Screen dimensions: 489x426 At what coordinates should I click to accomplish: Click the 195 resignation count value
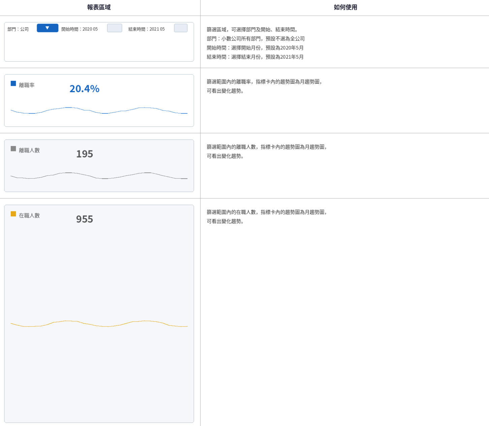(84, 154)
